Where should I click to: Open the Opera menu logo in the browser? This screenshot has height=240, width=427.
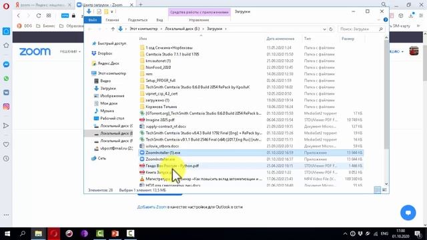coord(6,6)
